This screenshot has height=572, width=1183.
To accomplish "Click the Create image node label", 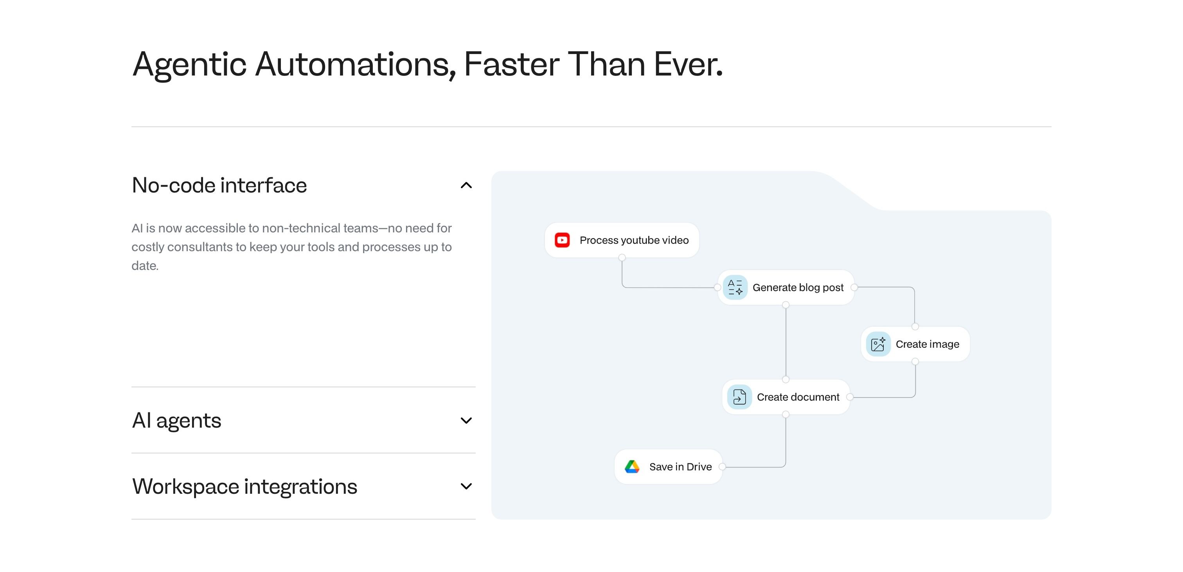I will pyautogui.click(x=927, y=344).
